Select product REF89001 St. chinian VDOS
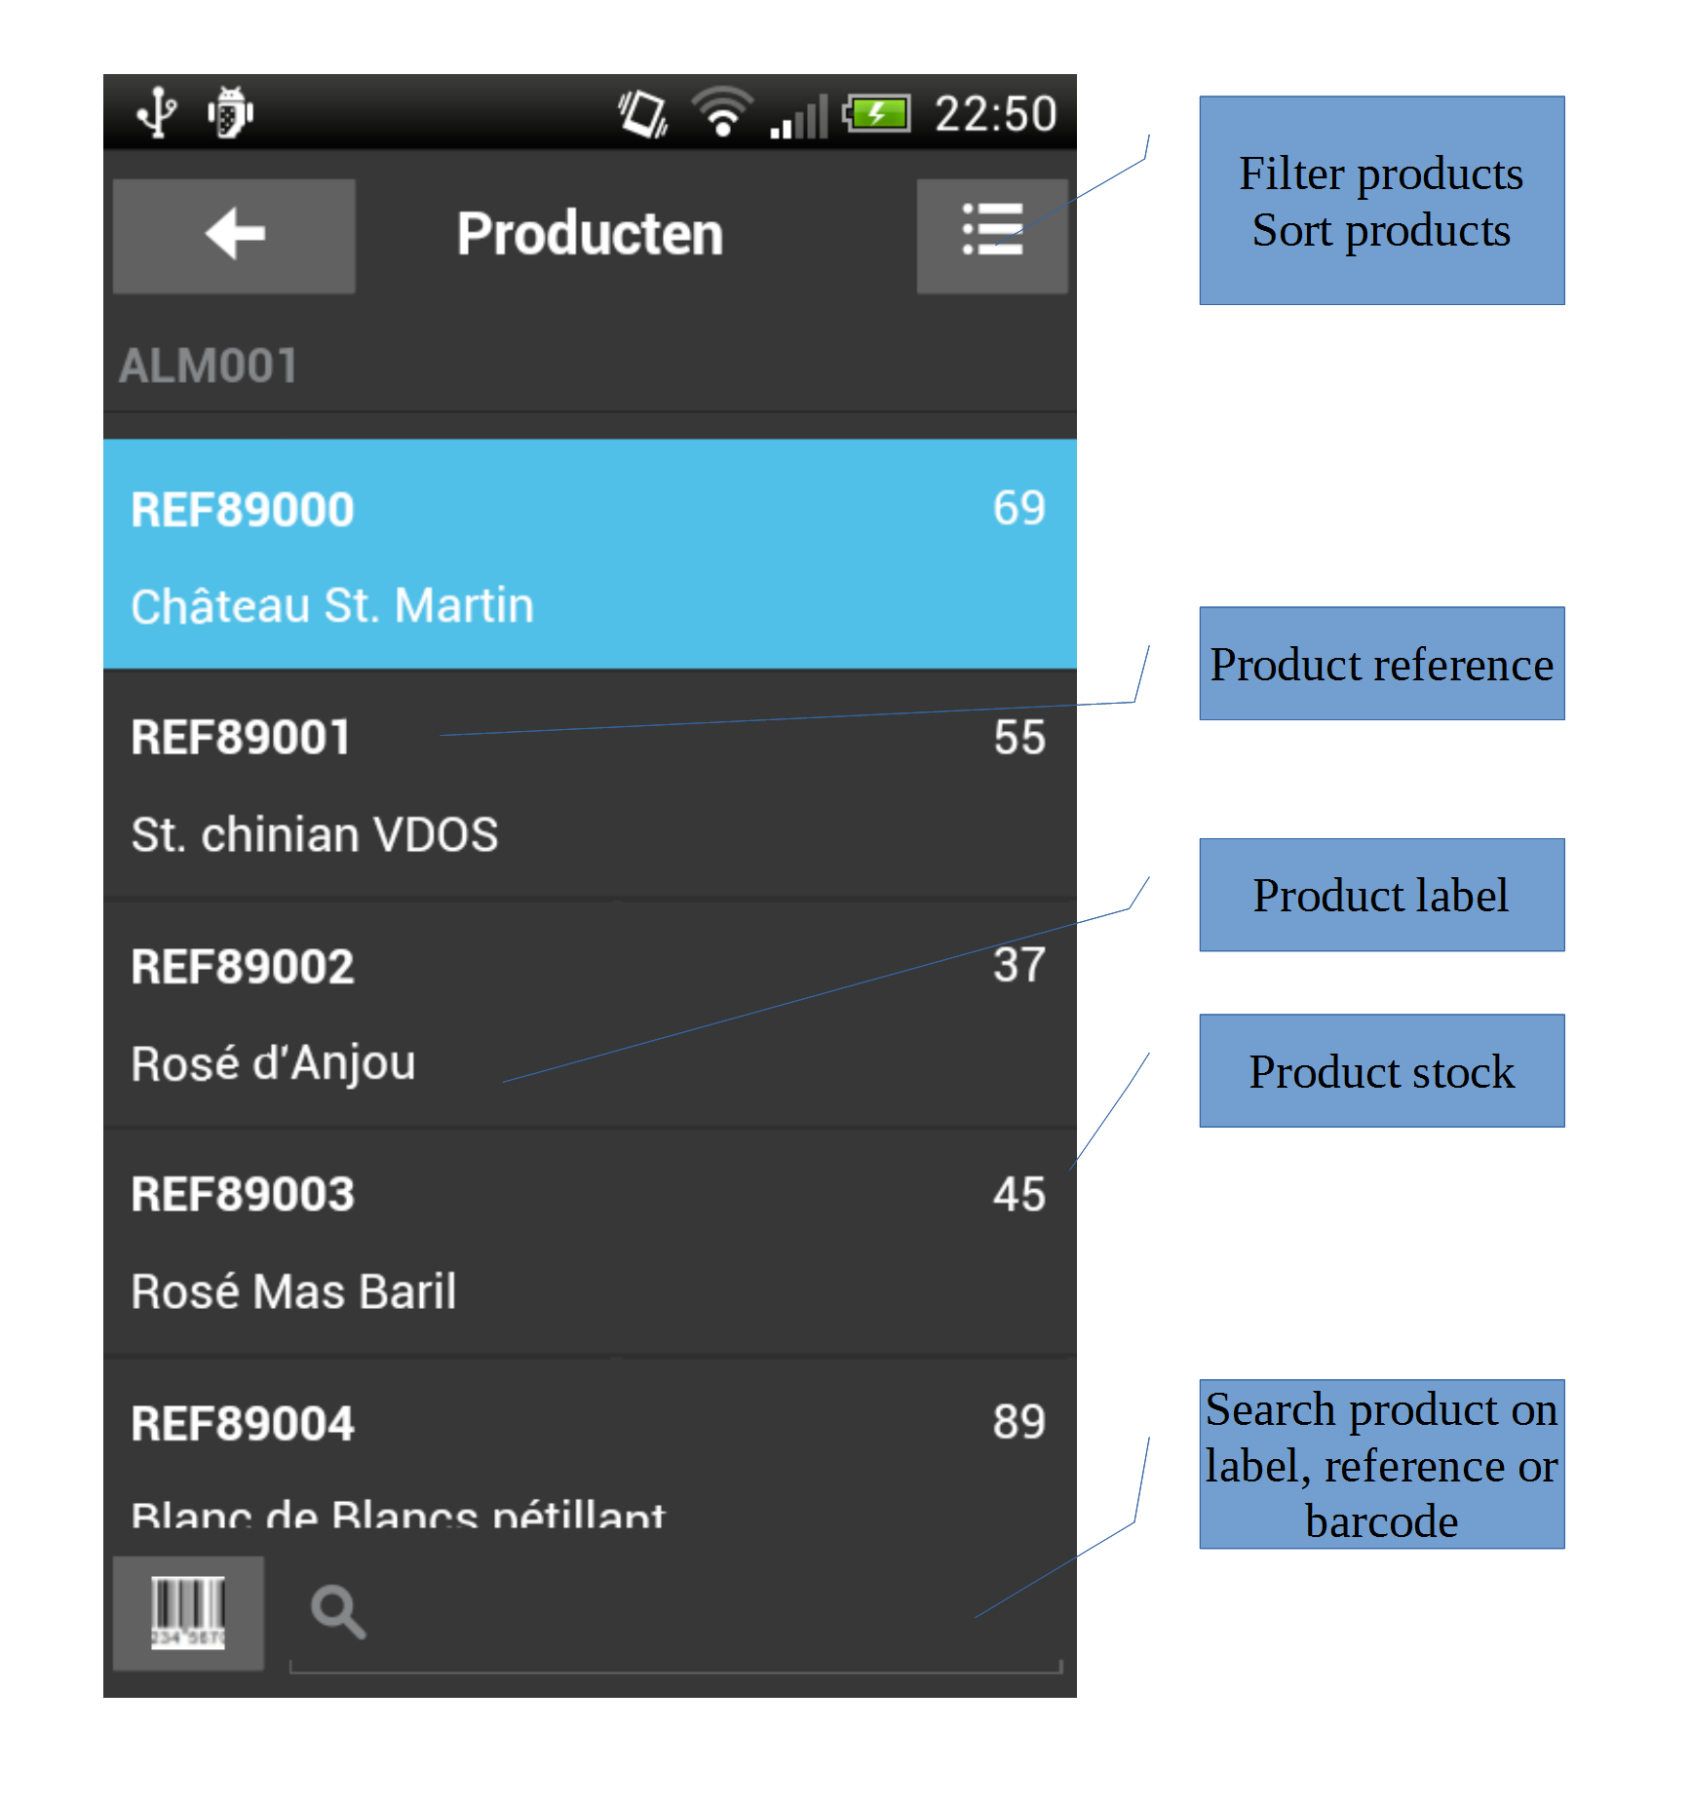The image size is (1691, 1807). [590, 785]
